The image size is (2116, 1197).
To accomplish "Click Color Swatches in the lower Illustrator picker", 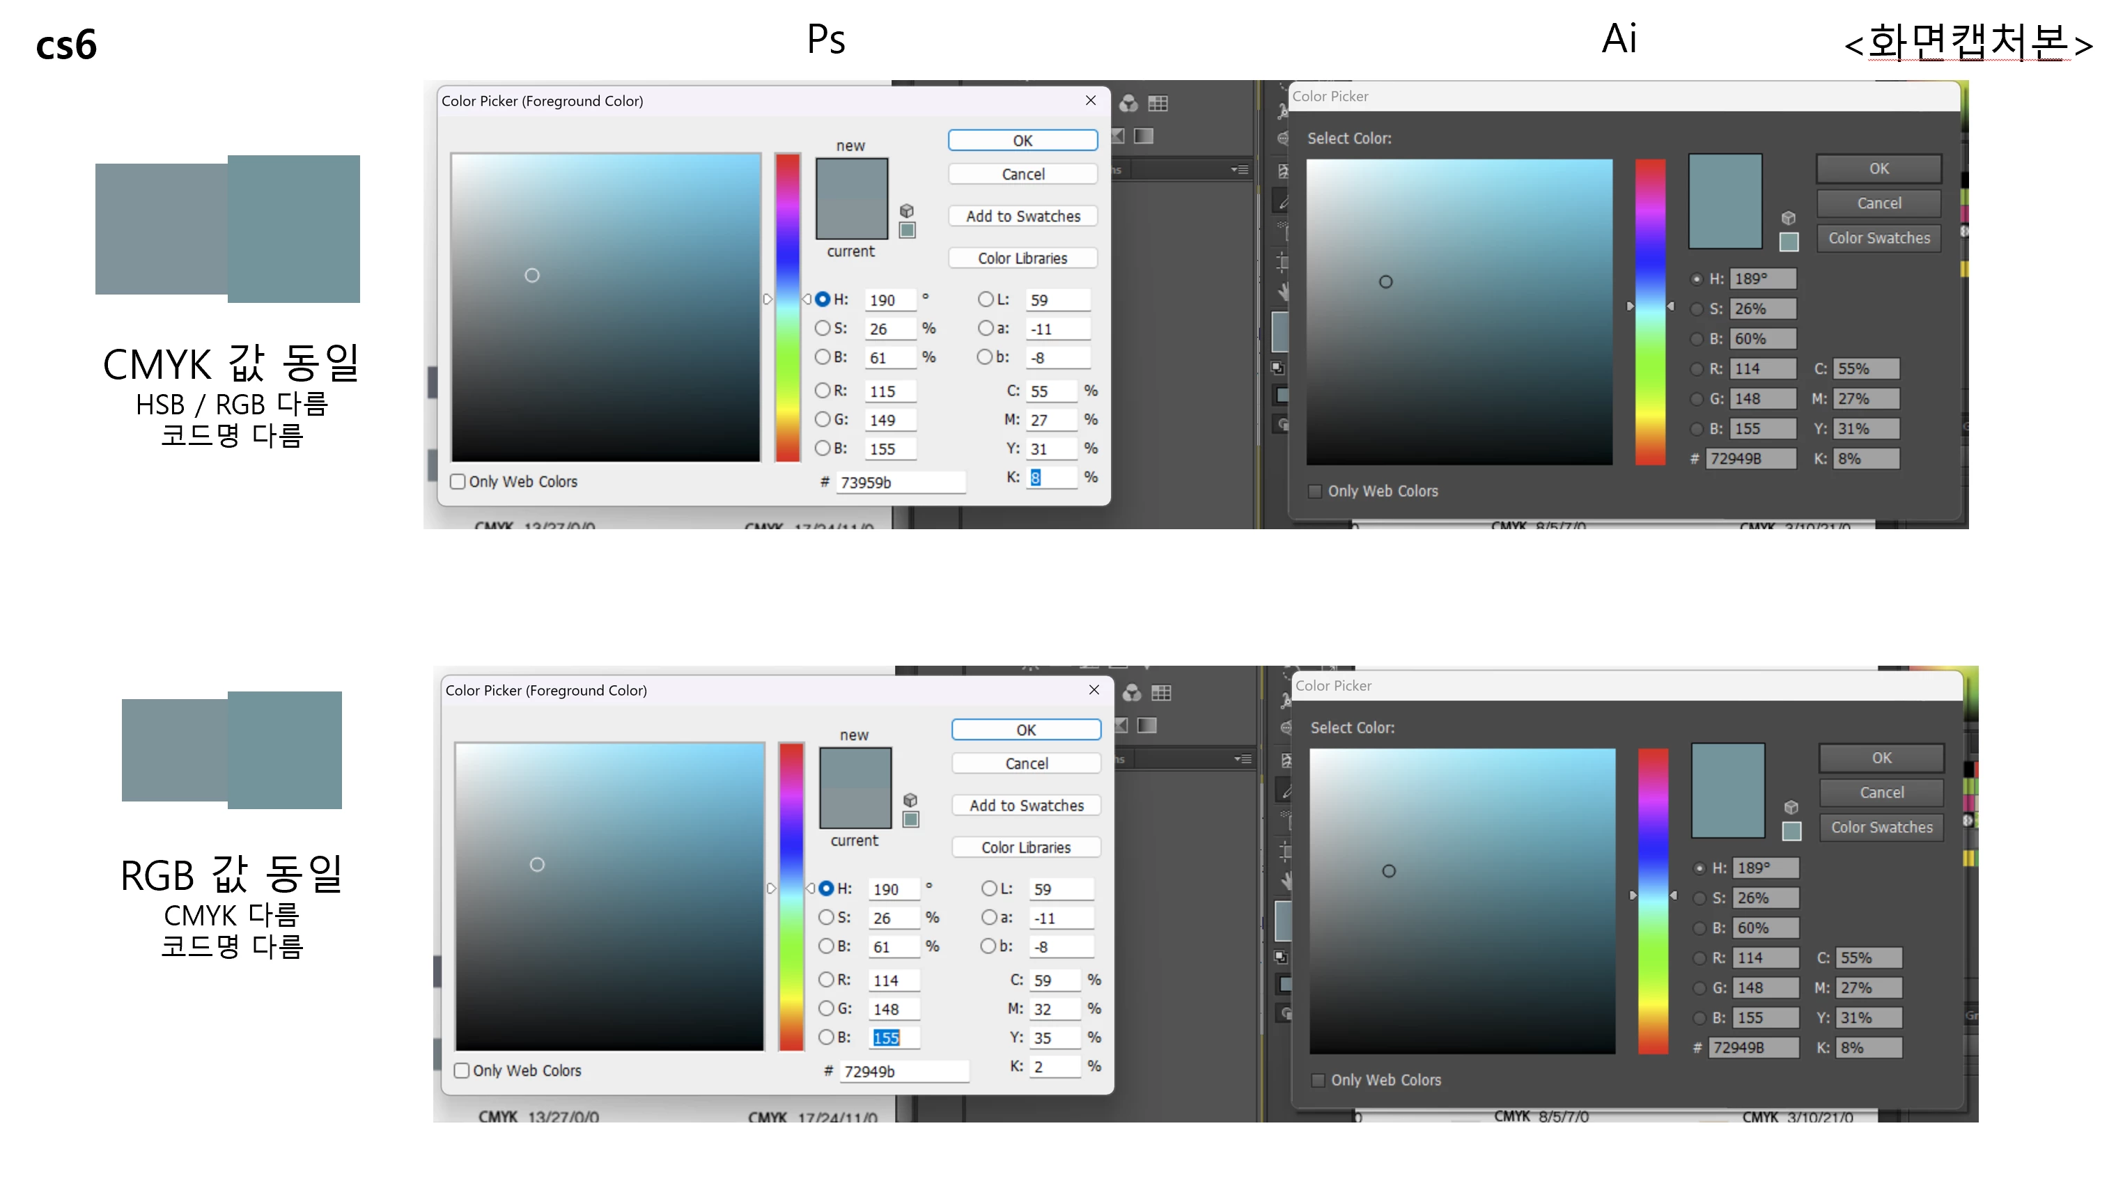I will click(x=1881, y=827).
